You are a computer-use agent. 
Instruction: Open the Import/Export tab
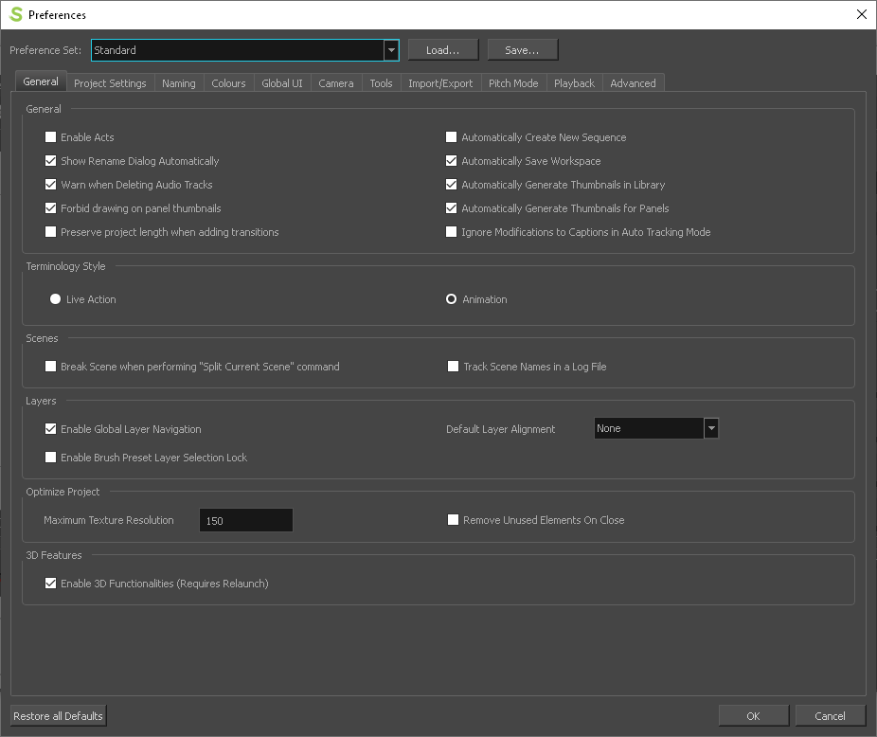[440, 82]
